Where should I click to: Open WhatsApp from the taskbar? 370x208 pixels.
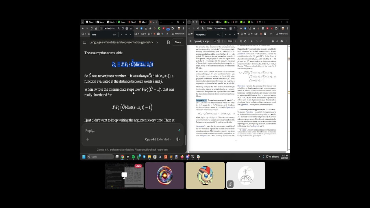139,157
